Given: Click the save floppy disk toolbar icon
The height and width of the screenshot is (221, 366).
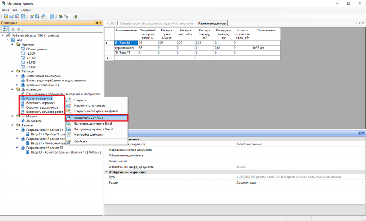Looking at the screenshot, I should 23,16.
